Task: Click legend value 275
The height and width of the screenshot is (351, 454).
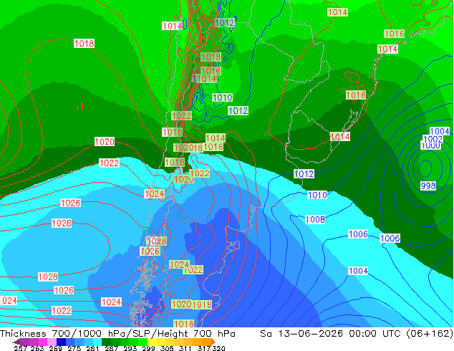Action: pyautogui.click(x=74, y=348)
